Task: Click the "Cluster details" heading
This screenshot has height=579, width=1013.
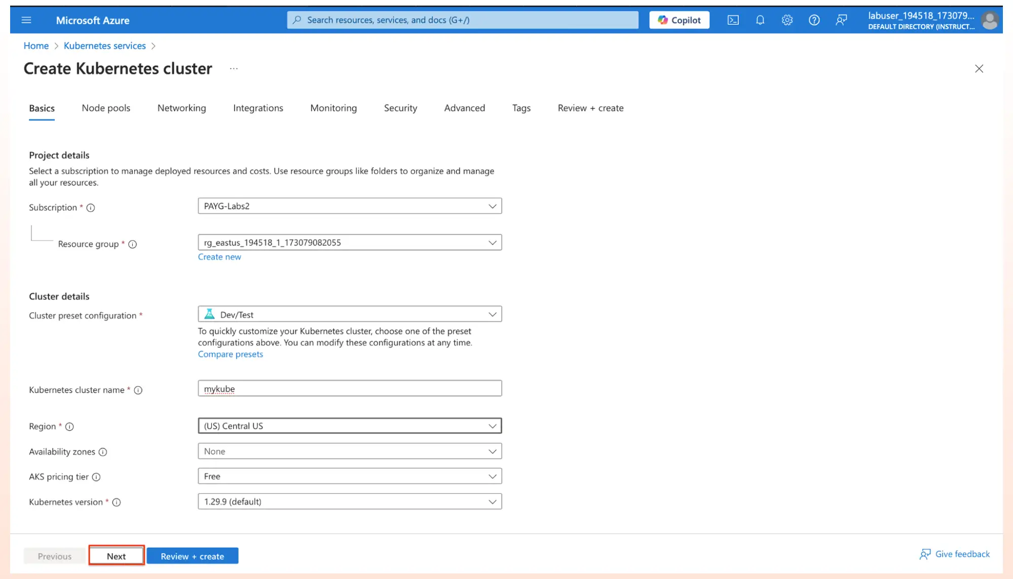Action: pyautogui.click(x=59, y=296)
